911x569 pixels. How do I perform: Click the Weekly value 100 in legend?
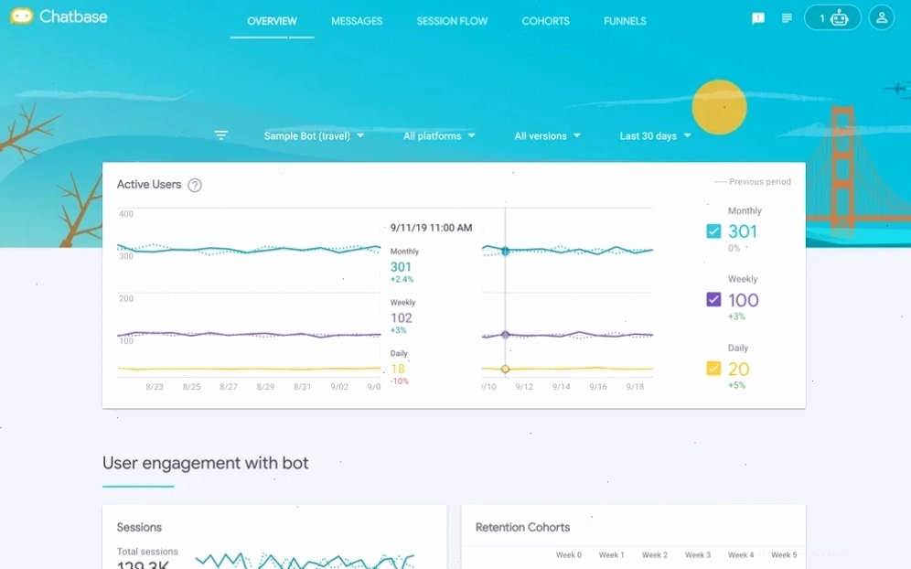click(743, 300)
